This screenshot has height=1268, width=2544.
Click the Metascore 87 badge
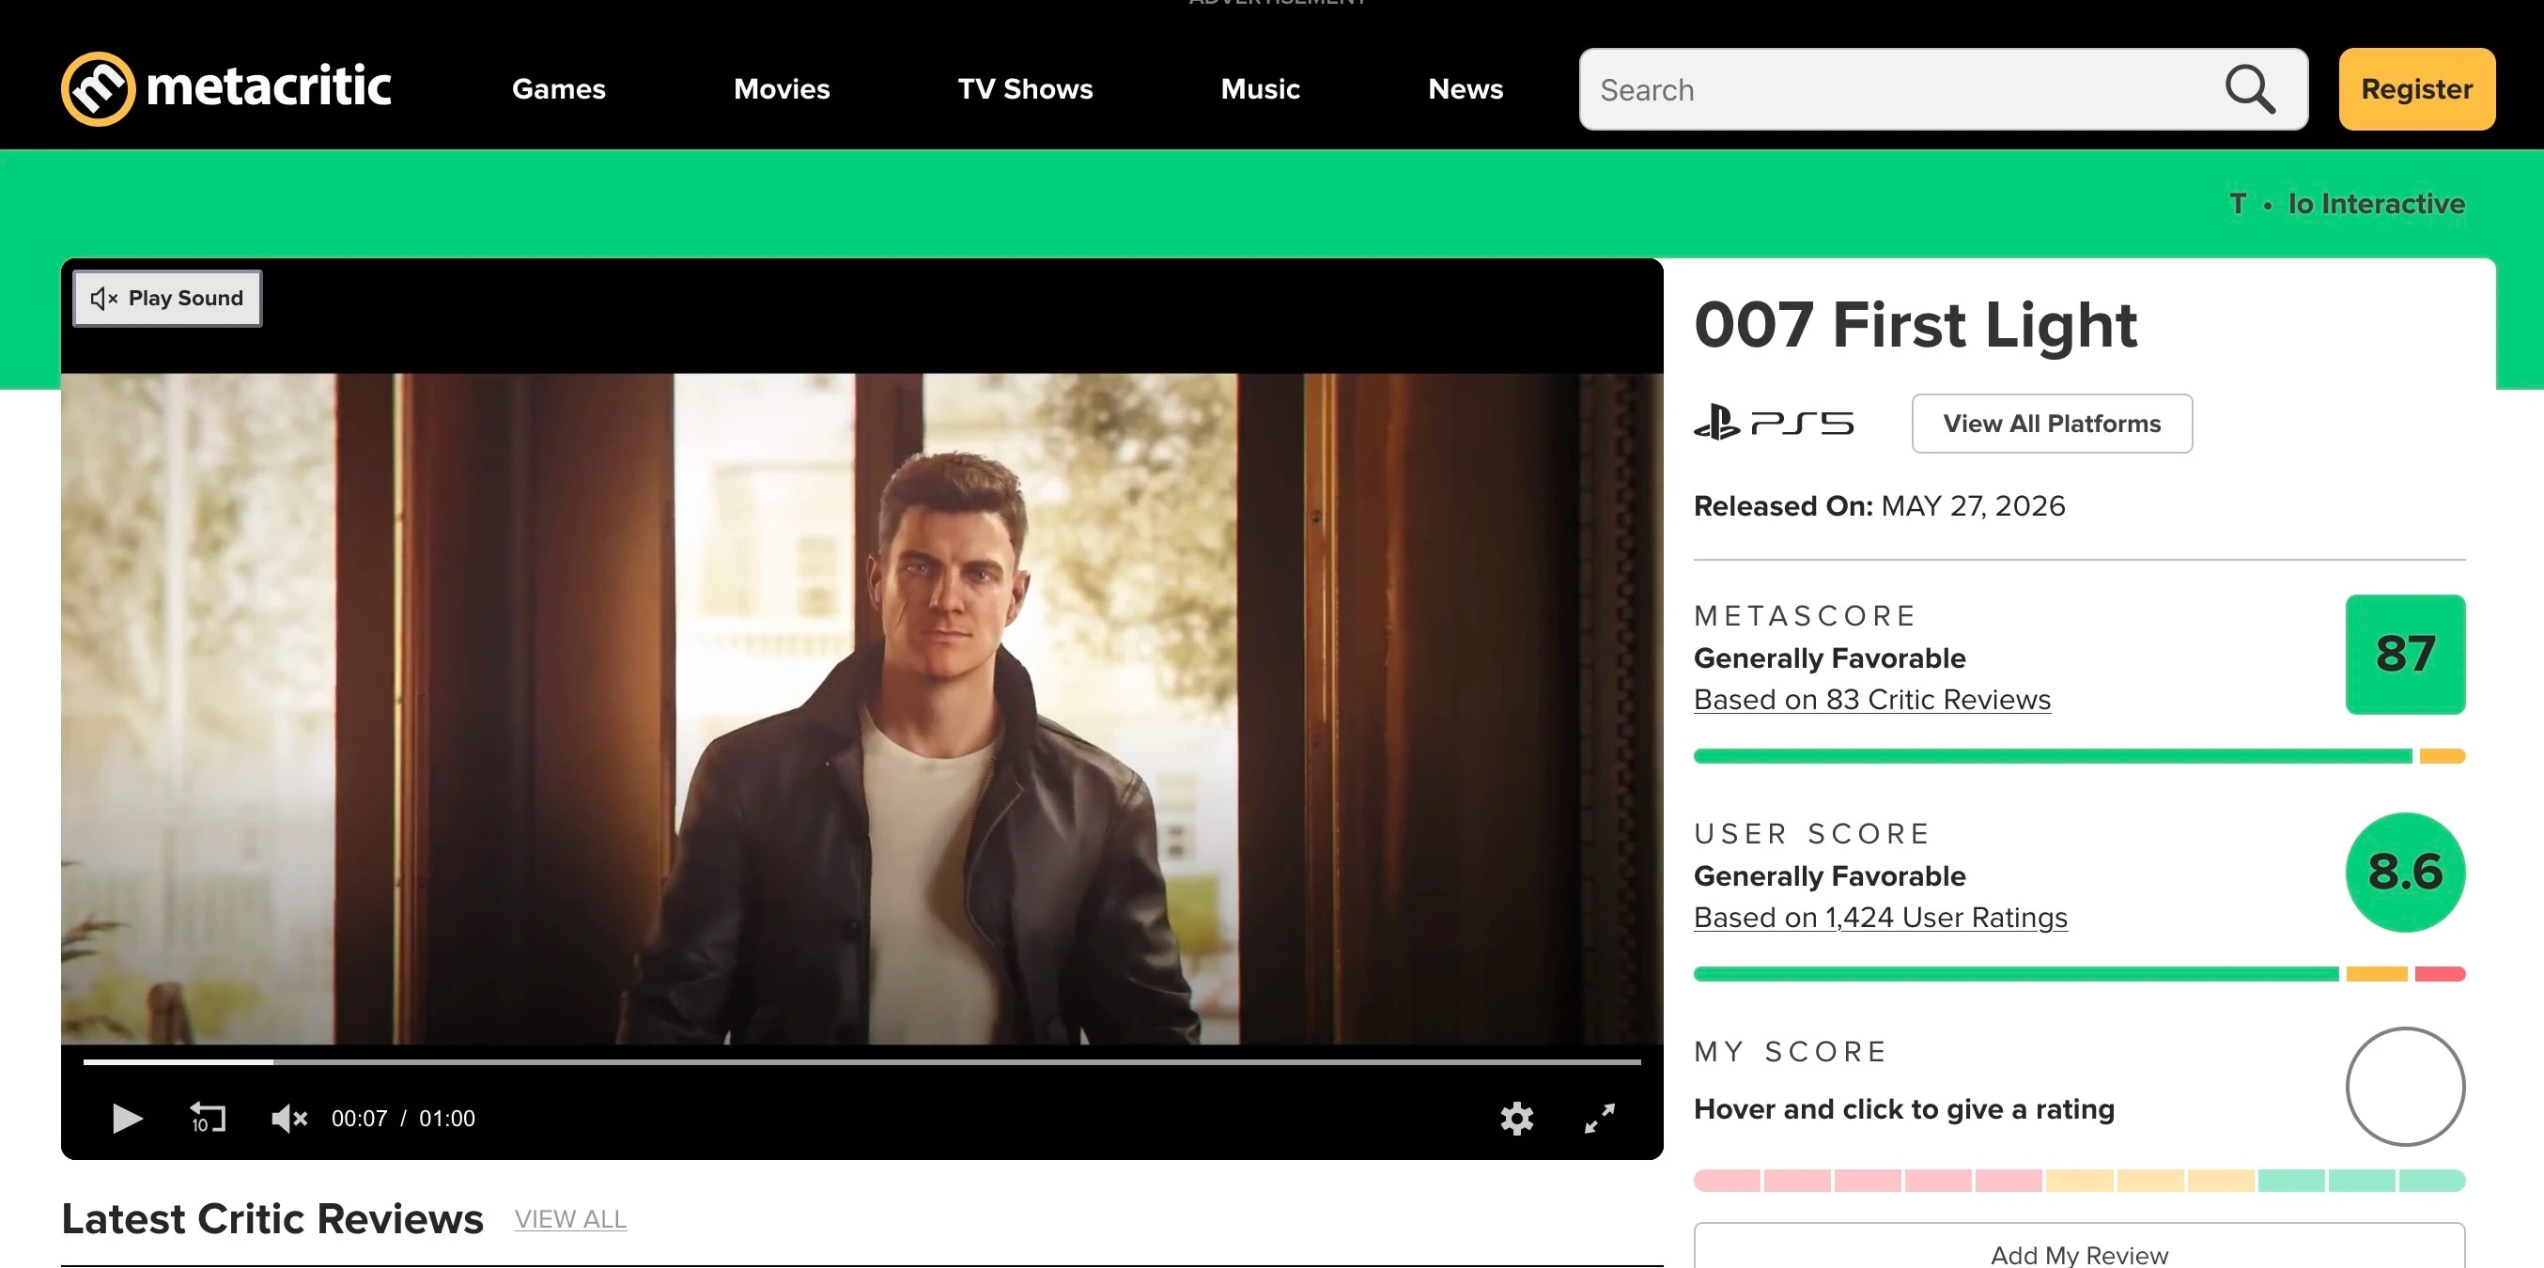[2405, 654]
